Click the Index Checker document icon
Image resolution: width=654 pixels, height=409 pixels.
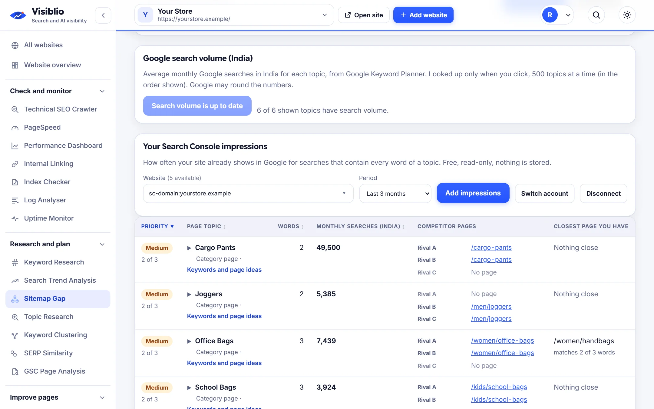(15, 182)
